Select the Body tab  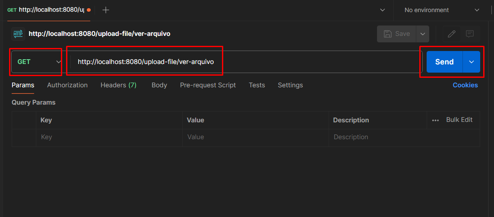coord(159,85)
